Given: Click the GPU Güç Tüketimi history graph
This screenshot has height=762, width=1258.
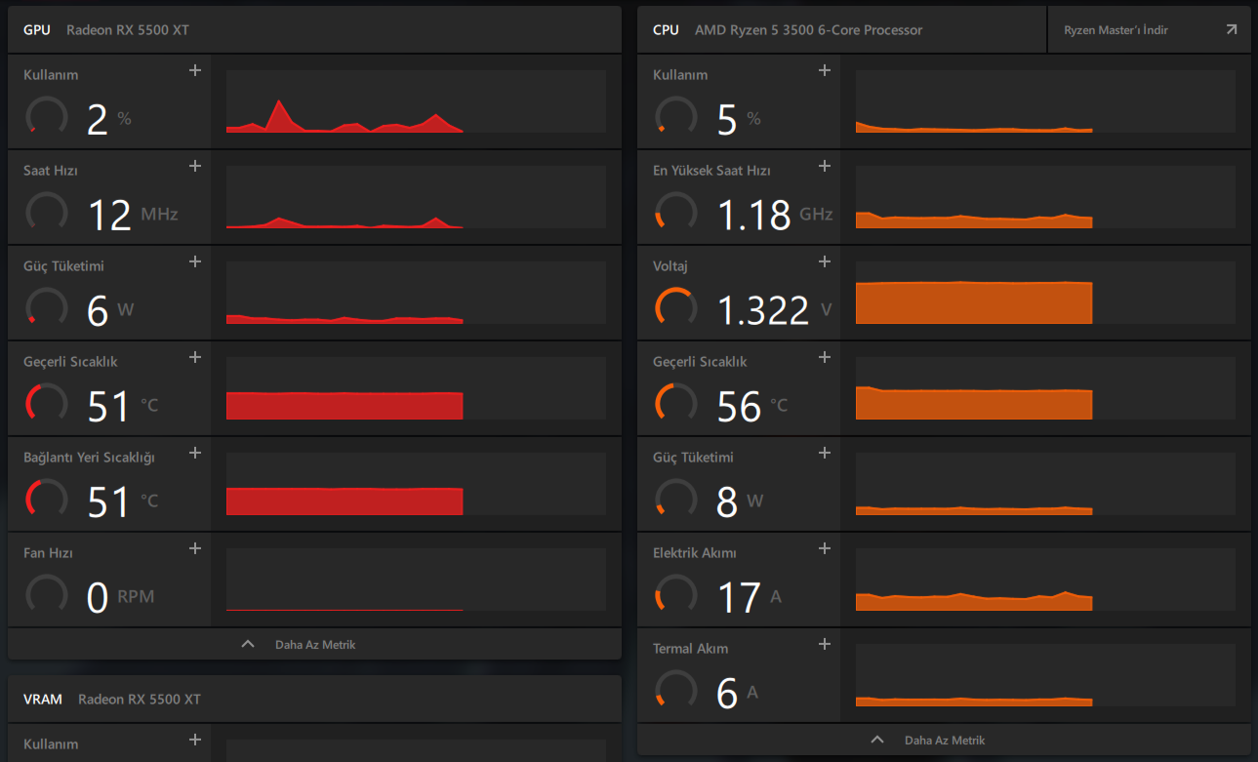Looking at the screenshot, I should [x=416, y=293].
